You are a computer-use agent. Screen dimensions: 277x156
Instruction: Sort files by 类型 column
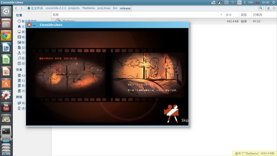click(x=246, y=15)
